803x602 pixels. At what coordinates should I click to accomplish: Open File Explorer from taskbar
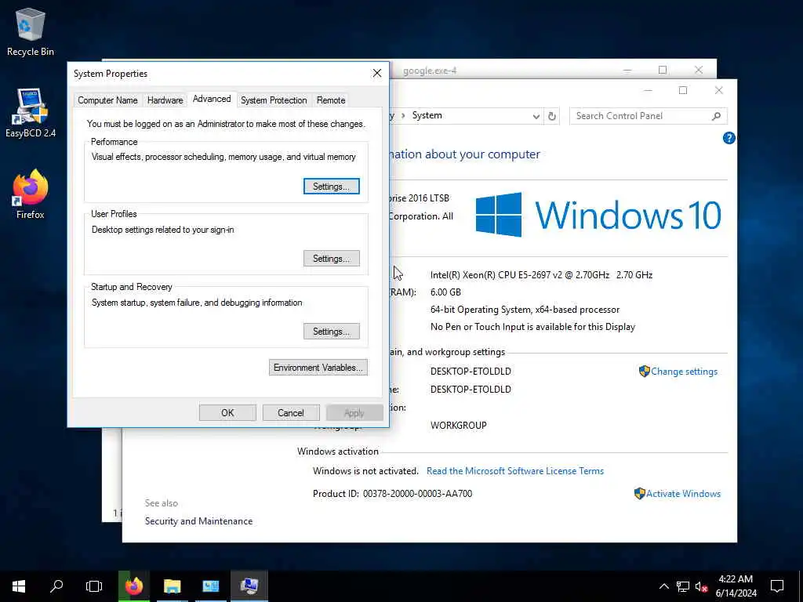(x=172, y=586)
